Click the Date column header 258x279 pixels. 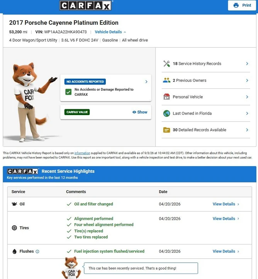[163, 192]
